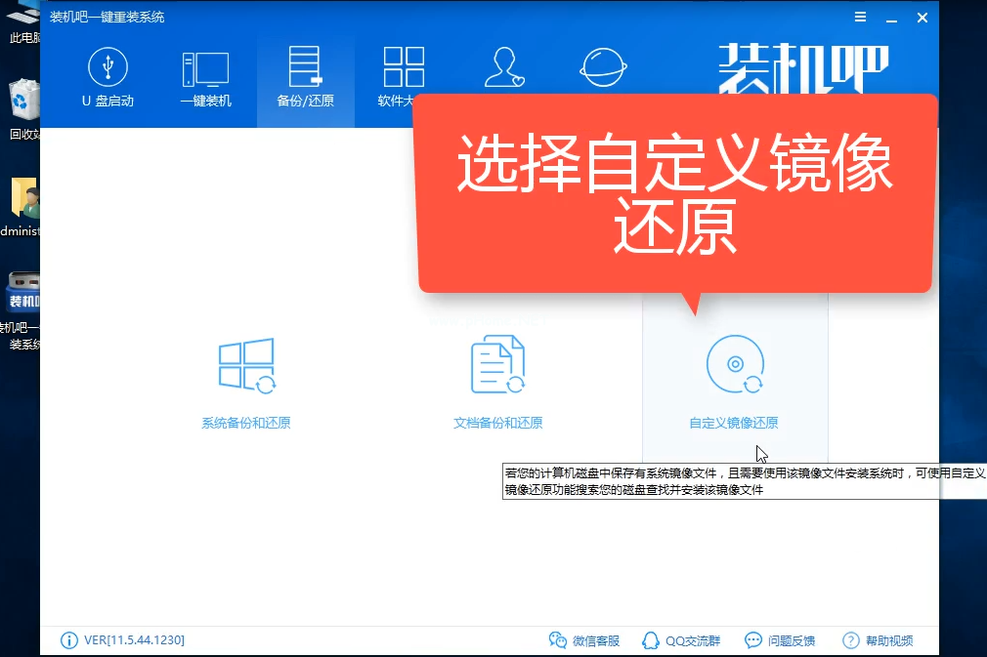Click the version info circle icon
Viewport: 987px width, 657px height.
[69, 640]
